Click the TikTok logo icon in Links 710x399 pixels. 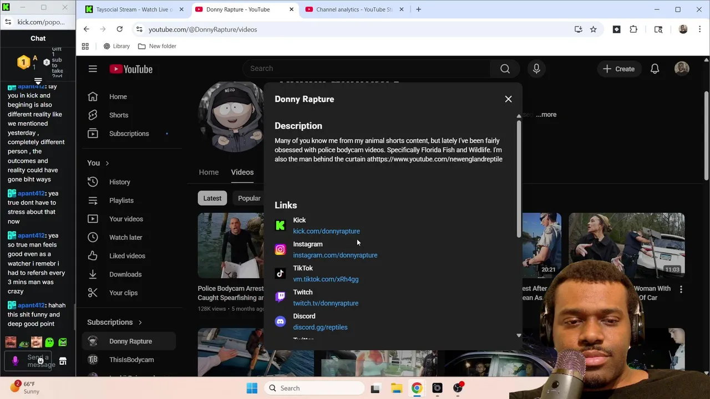click(x=280, y=274)
